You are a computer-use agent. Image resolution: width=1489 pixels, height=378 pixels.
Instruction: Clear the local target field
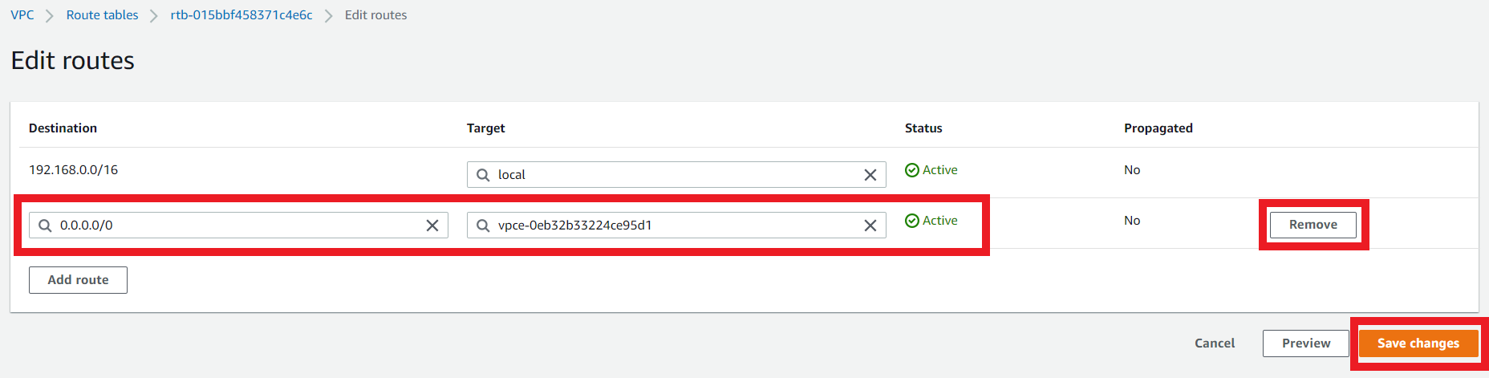pos(870,175)
